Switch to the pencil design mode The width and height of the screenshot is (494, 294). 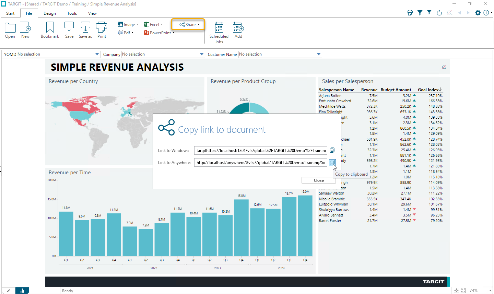[x=8, y=291]
